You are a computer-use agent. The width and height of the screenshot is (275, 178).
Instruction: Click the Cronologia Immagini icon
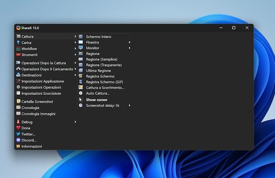pyautogui.click(x=18, y=114)
